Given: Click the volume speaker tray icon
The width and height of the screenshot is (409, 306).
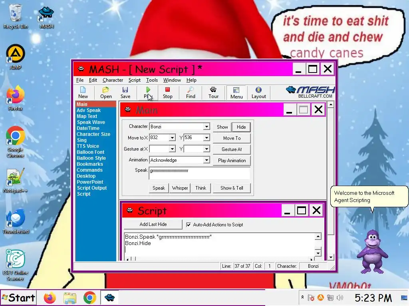Looking at the screenshot, I should point(340,297).
